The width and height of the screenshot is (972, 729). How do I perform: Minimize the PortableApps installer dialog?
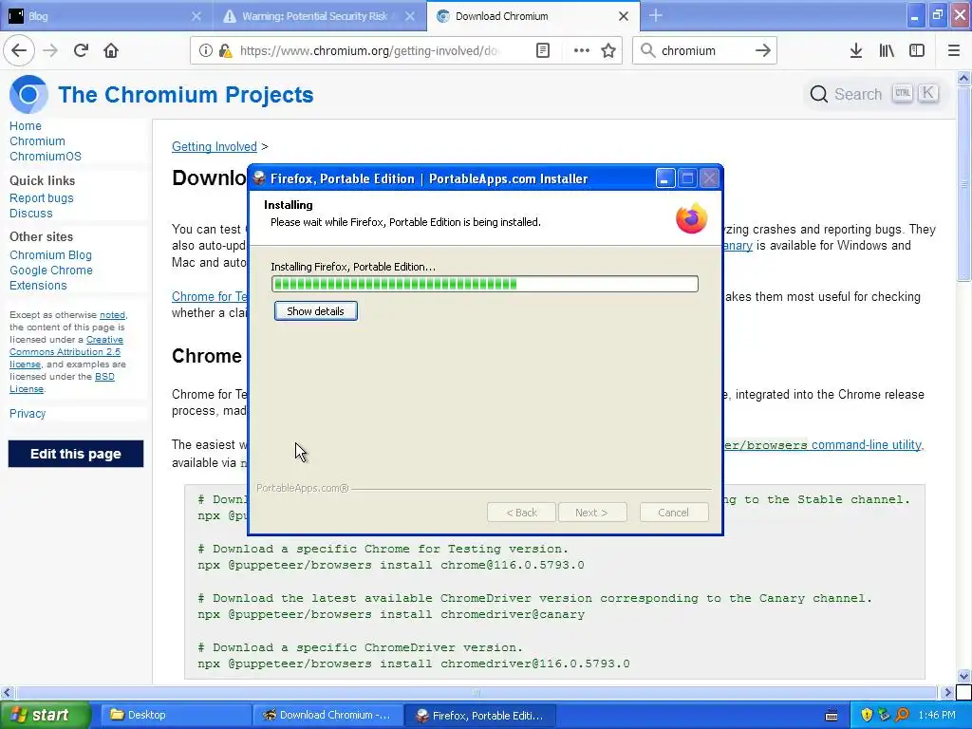coord(665,179)
